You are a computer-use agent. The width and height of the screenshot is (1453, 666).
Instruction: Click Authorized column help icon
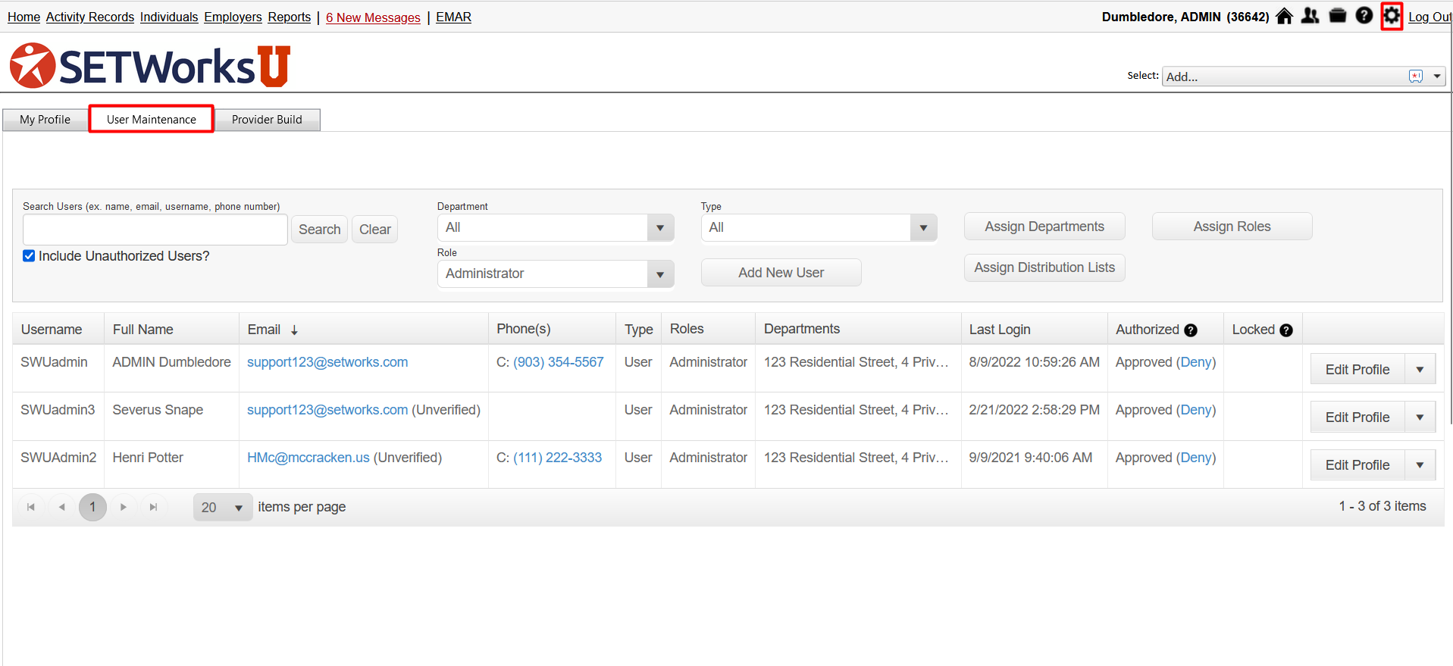click(x=1191, y=330)
